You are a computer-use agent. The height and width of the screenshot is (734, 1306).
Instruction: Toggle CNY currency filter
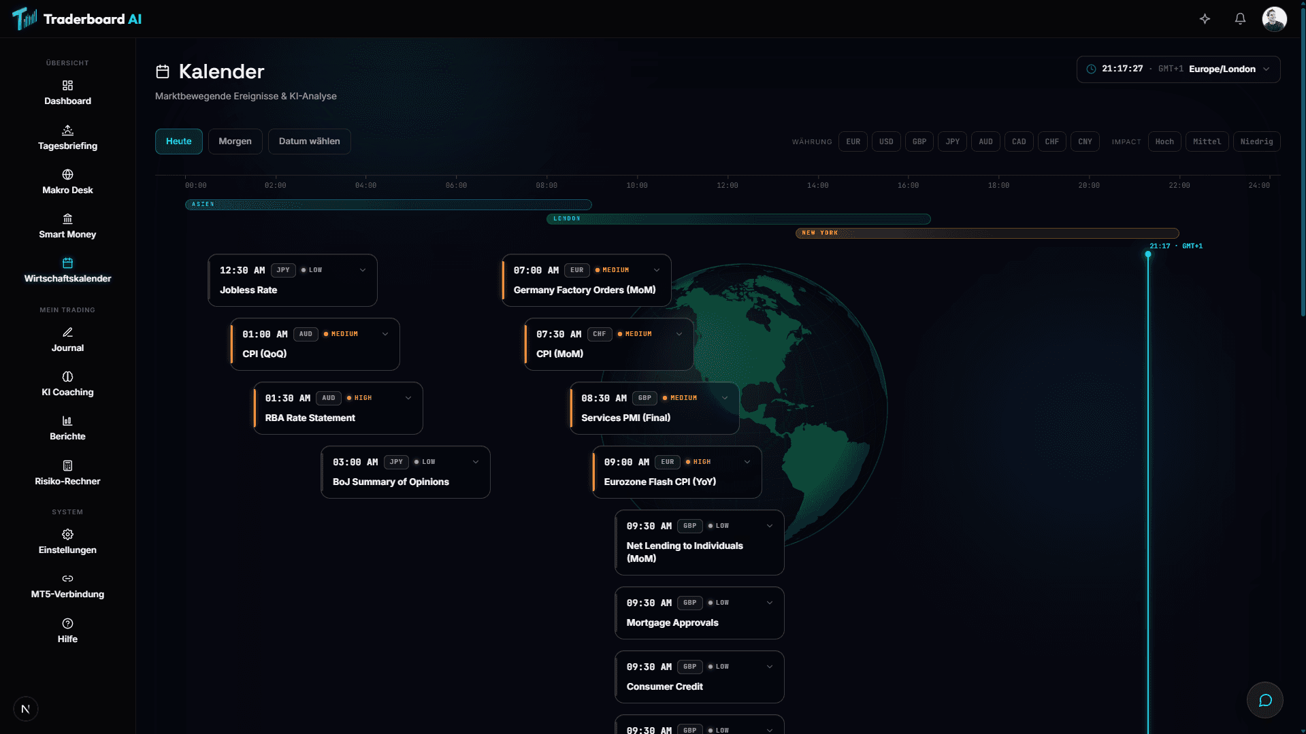(x=1085, y=141)
